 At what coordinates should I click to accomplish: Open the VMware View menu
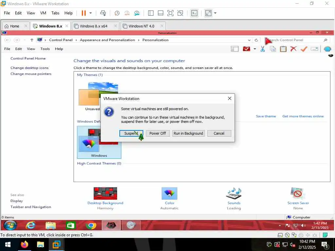[x=31, y=13]
